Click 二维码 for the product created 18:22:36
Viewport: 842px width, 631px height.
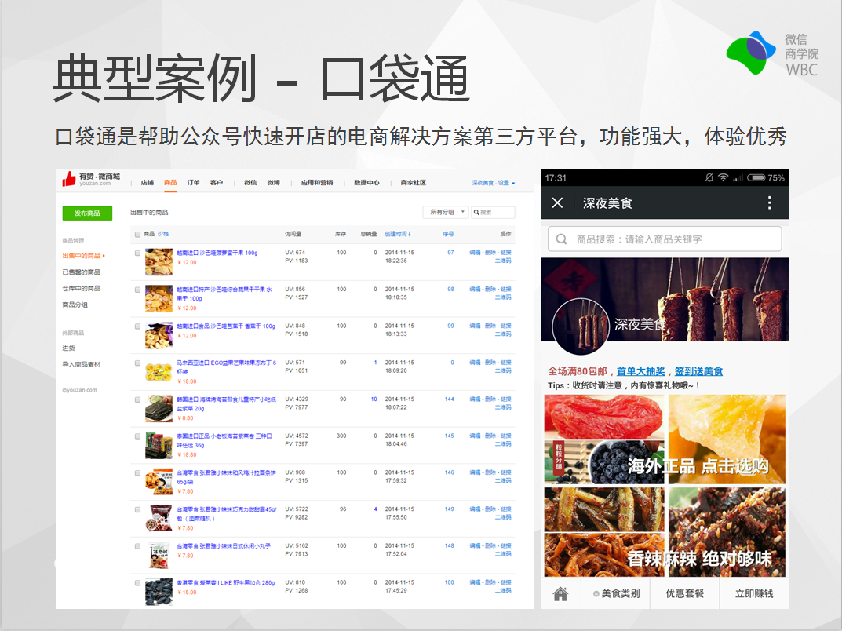click(503, 261)
